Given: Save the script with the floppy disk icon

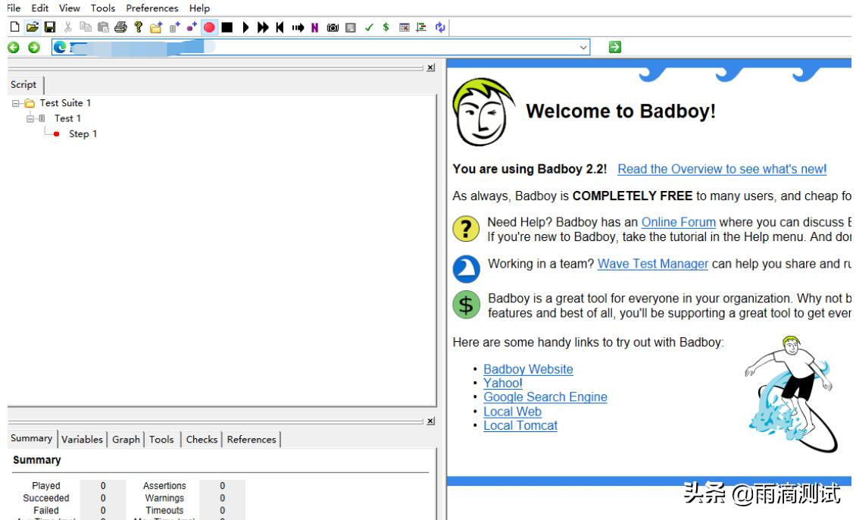Looking at the screenshot, I should pyautogui.click(x=50, y=27).
